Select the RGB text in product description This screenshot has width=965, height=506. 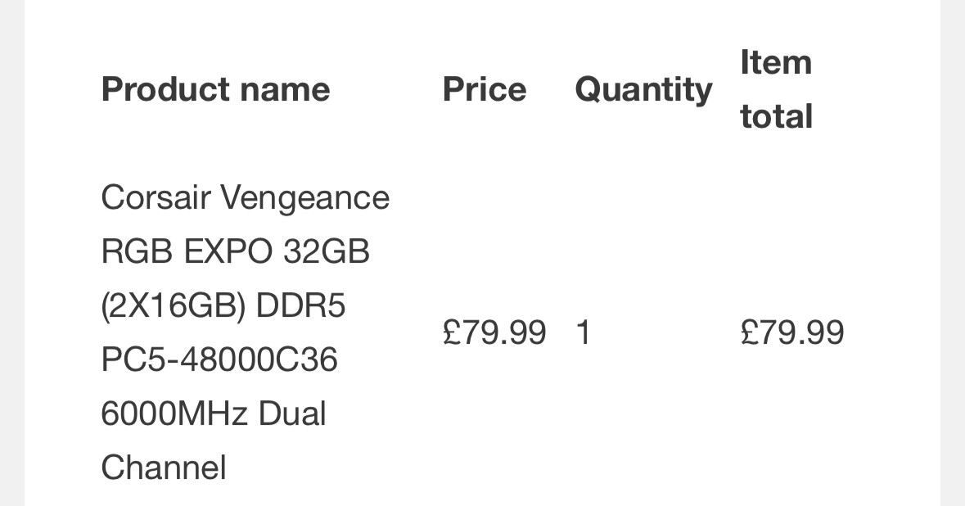tap(135, 252)
